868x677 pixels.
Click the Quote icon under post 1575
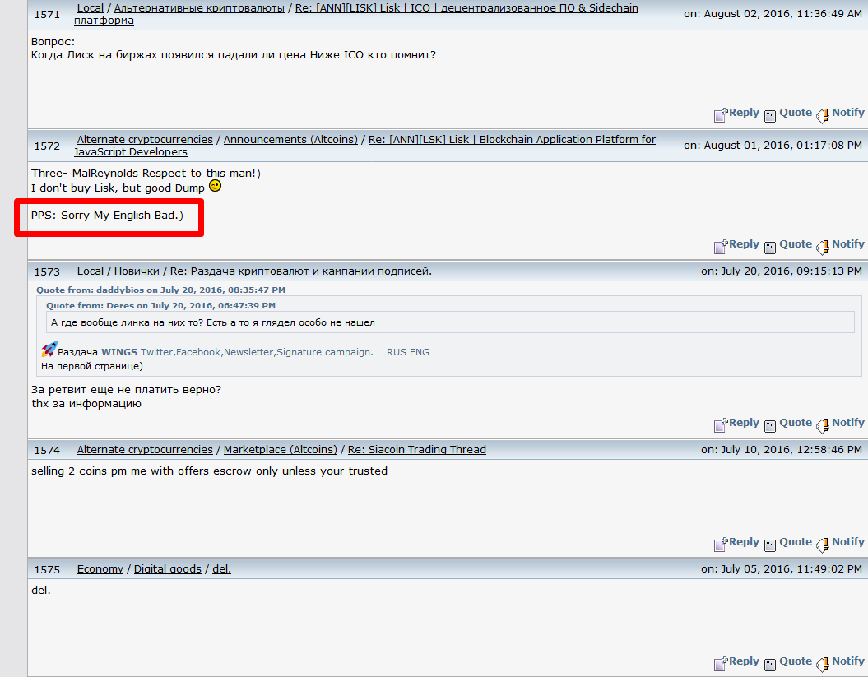click(770, 665)
